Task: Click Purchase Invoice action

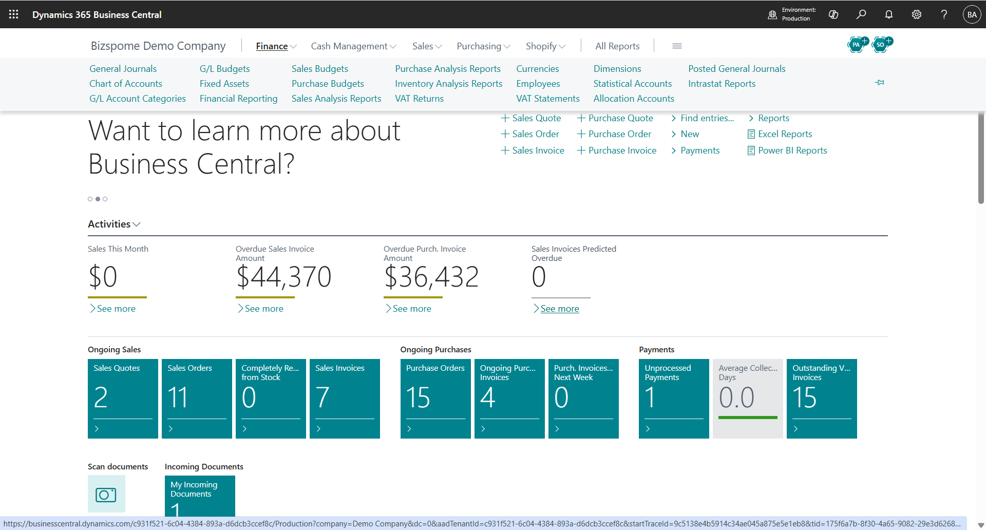Action: tap(617, 150)
